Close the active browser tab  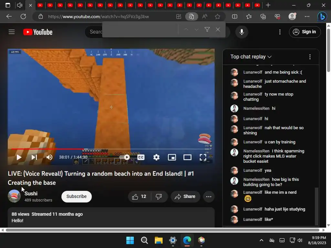click(30, 5)
